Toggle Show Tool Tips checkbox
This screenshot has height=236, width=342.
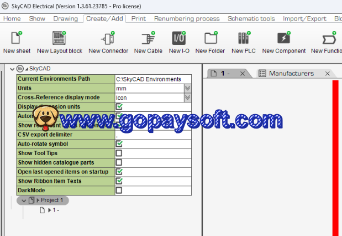[x=119, y=153]
